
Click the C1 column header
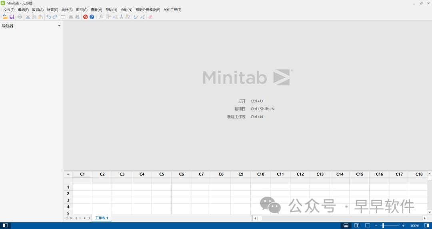tap(82, 174)
